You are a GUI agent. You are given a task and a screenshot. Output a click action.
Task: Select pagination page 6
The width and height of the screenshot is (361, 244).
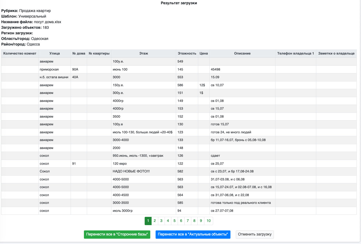coord(181,221)
